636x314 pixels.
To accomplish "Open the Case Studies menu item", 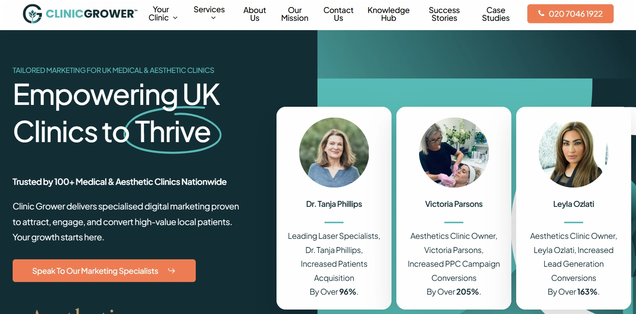I will pyautogui.click(x=496, y=14).
